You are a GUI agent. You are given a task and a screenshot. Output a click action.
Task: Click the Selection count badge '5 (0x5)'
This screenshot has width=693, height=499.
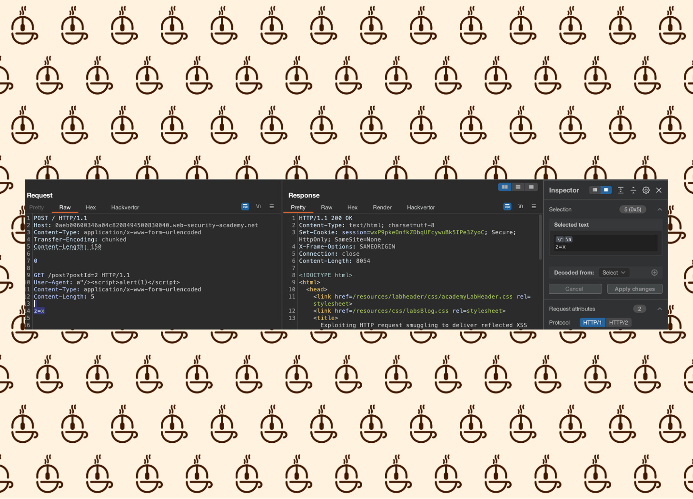coord(633,210)
